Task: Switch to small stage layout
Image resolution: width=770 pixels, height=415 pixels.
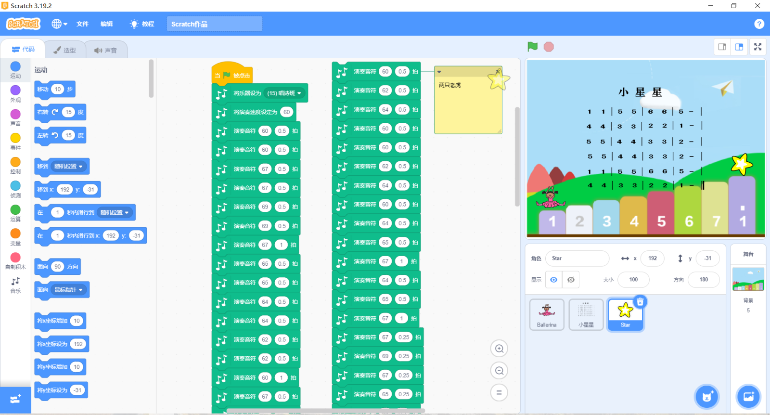Action: [x=722, y=47]
